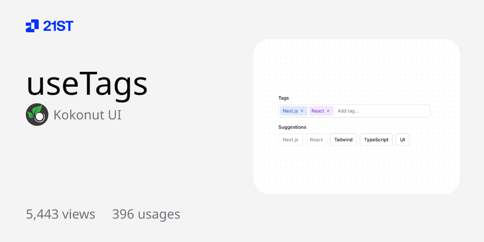Open the Kokonut UI author page
This screenshot has height=242, width=484.
(x=87, y=115)
